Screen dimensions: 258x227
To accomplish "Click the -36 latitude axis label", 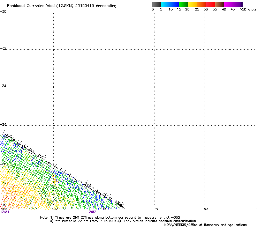I will tap(3, 124).
